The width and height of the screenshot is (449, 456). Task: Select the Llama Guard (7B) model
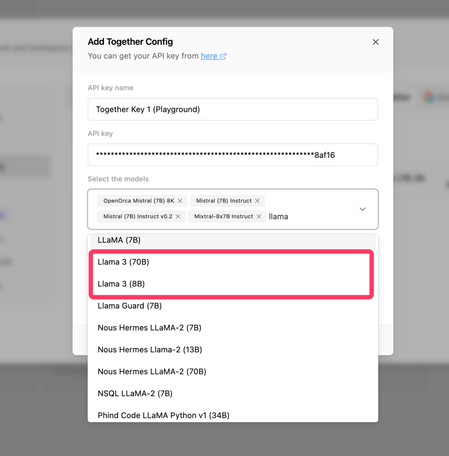233,306
